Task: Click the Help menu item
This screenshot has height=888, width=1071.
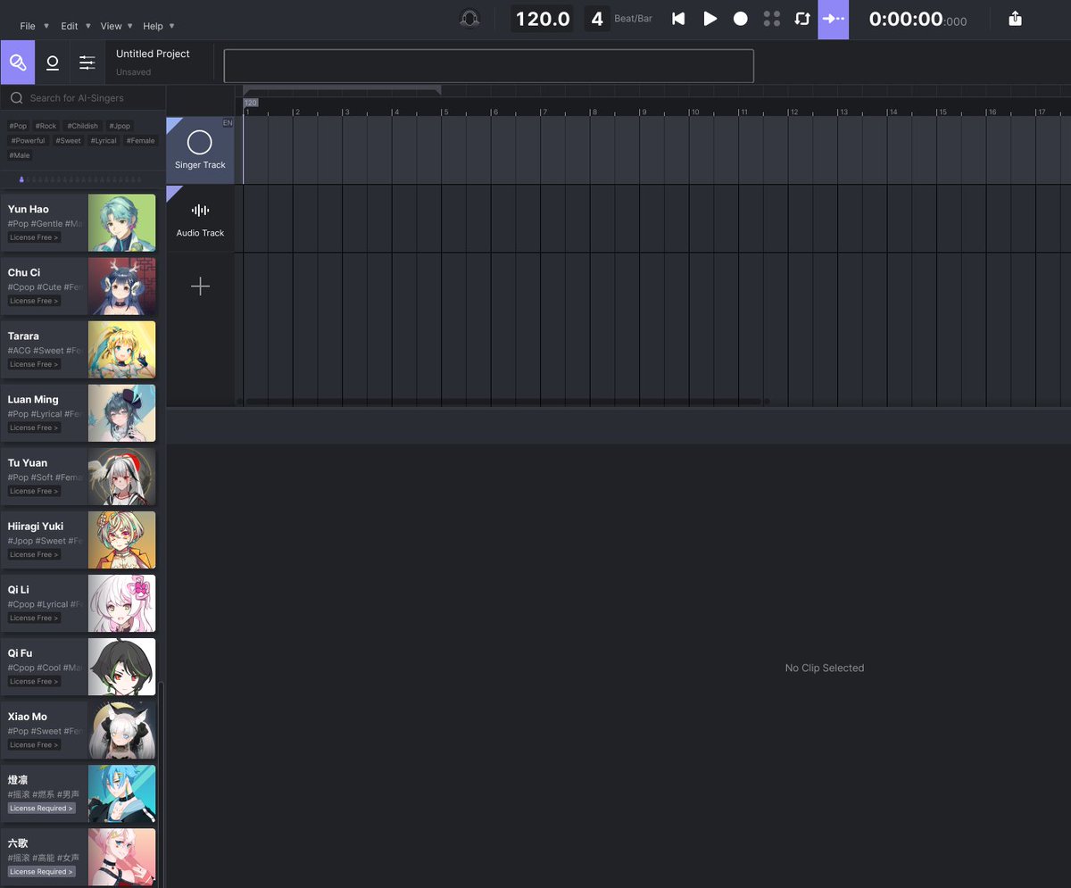Action: 154,26
